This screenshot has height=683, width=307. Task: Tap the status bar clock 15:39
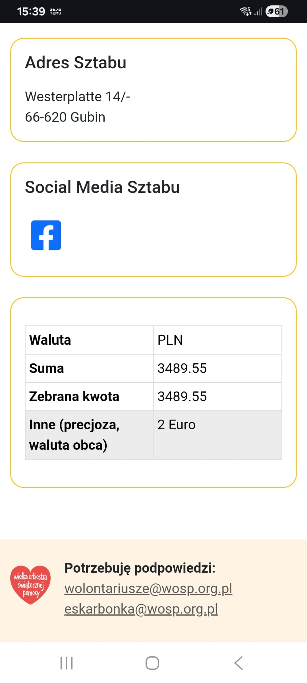31,12
